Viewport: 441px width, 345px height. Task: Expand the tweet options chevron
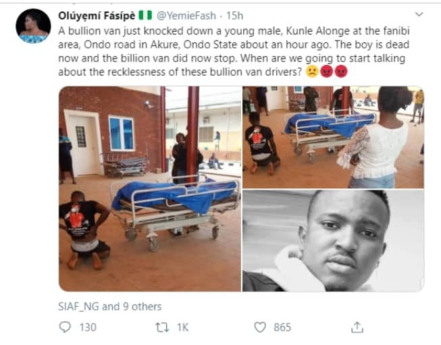click(419, 14)
